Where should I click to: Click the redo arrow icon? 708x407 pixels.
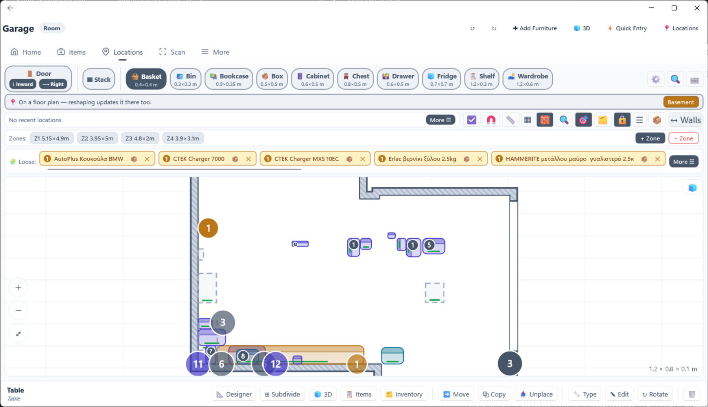(x=494, y=28)
